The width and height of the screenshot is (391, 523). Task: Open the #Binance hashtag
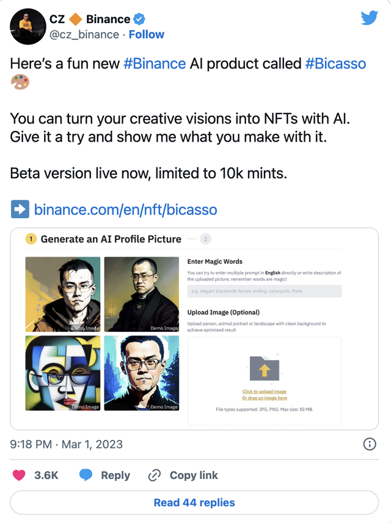(155, 64)
